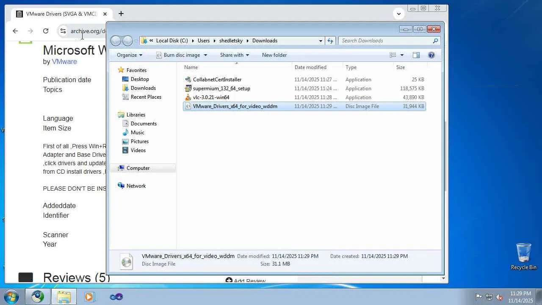Open the Videos library

pyautogui.click(x=138, y=150)
